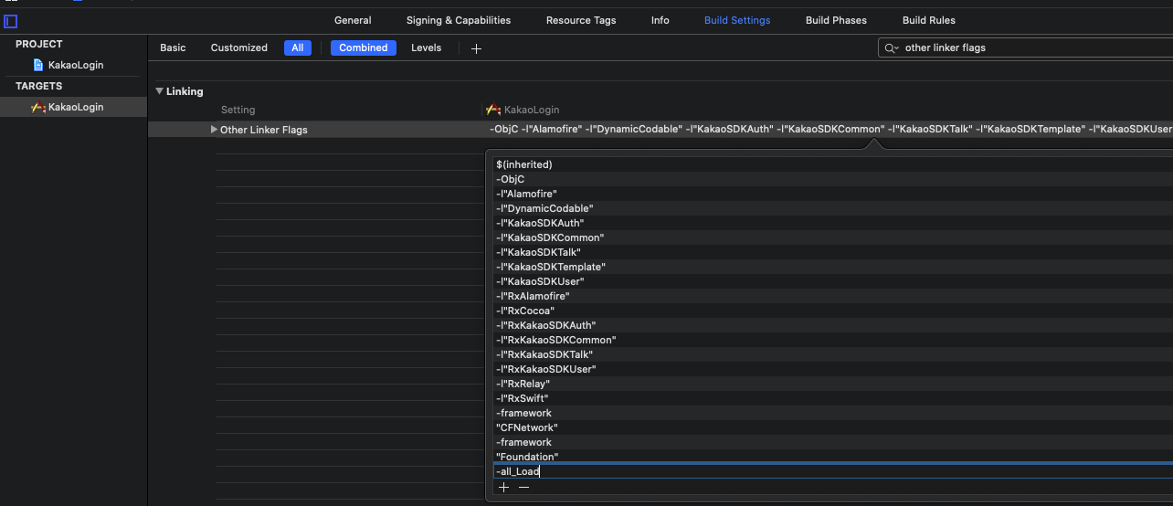Switch to Signing & Capabilities tab

point(459,20)
